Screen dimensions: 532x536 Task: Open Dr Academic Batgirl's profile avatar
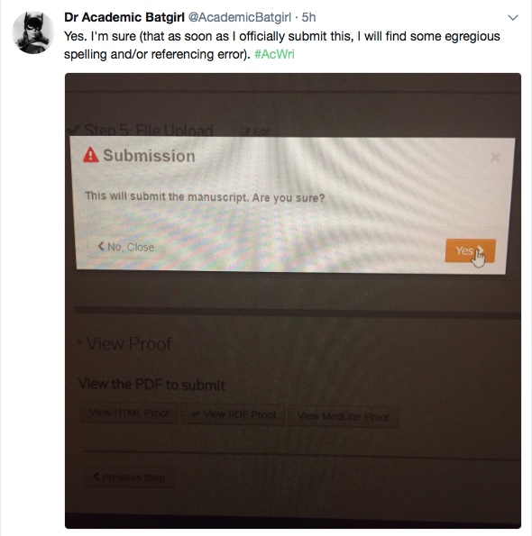click(x=32, y=32)
